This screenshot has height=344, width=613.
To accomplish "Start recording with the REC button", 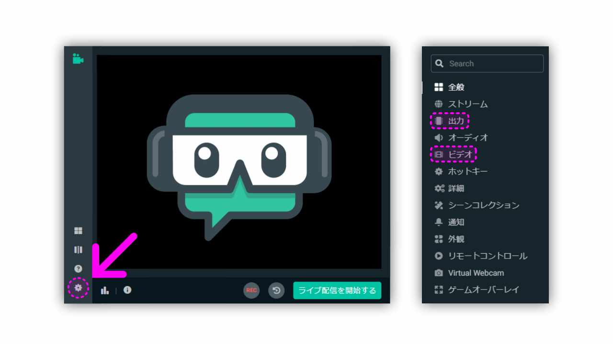I will pos(251,290).
